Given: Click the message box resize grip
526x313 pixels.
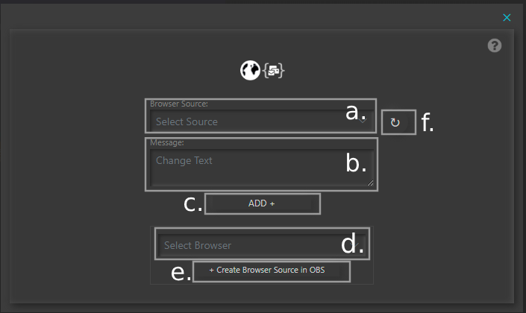Looking at the screenshot, I should [369, 181].
